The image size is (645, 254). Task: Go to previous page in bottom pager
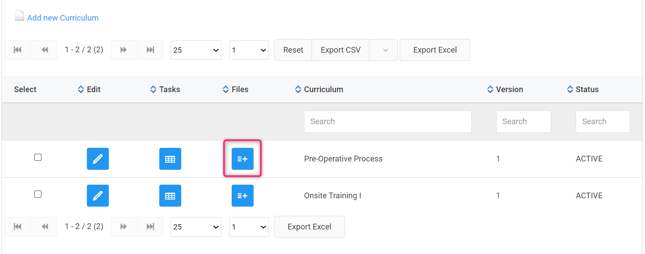[44, 227]
